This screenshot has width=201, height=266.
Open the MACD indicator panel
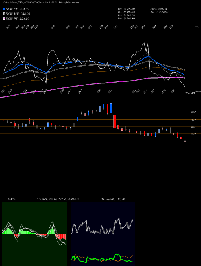pyautogui.click(x=34, y=234)
